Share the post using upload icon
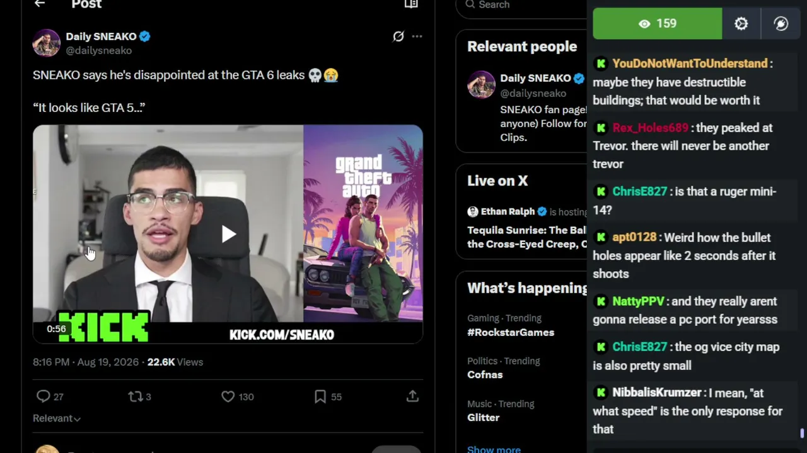Image resolution: width=807 pixels, height=453 pixels. click(412, 396)
